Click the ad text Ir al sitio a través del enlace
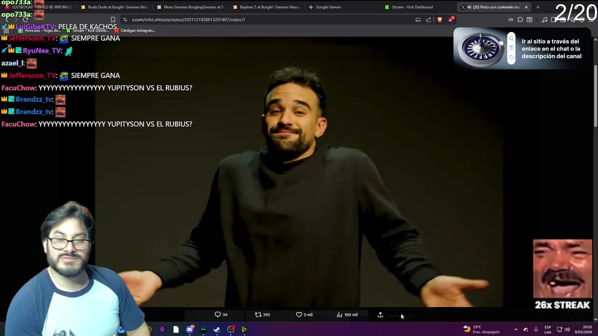 point(551,49)
